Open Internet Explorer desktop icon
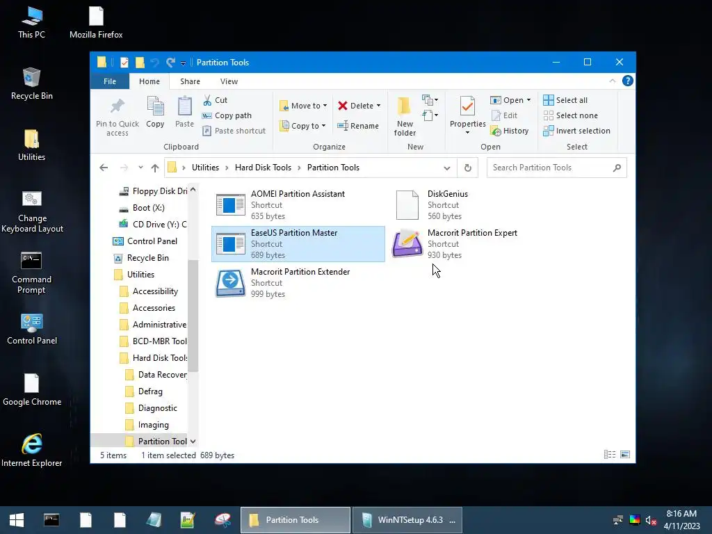The height and width of the screenshot is (534, 712). coord(32,450)
